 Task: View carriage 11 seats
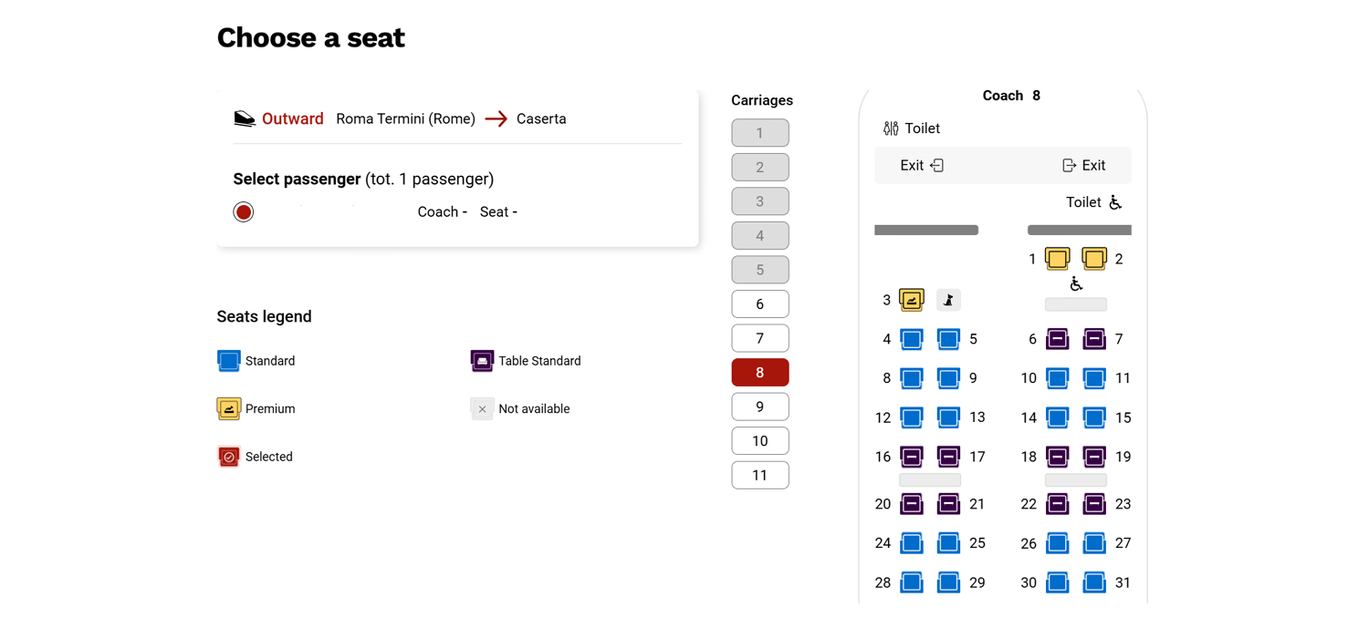(x=759, y=475)
